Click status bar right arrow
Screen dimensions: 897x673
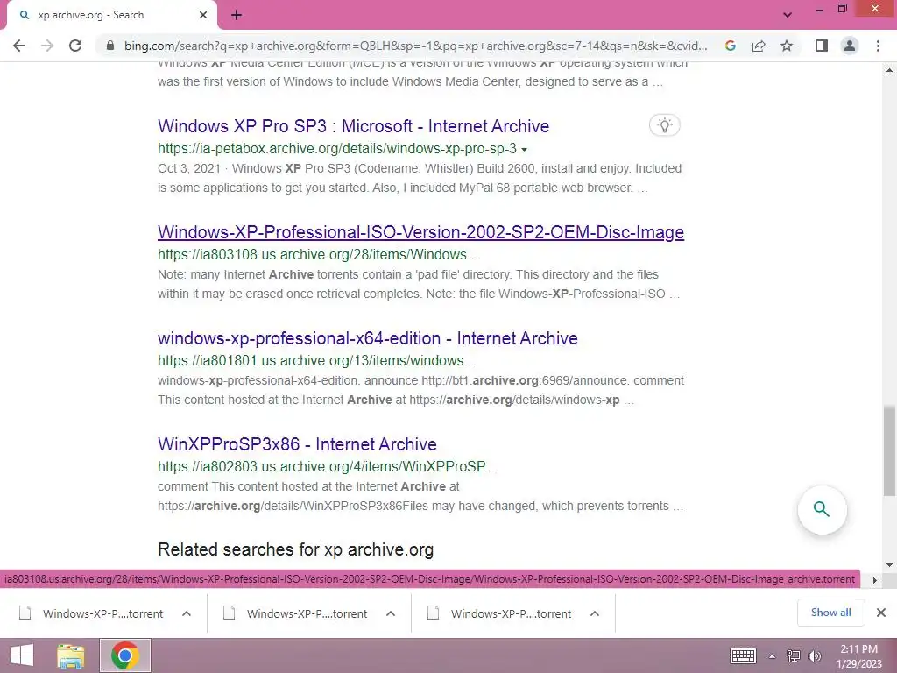click(874, 580)
